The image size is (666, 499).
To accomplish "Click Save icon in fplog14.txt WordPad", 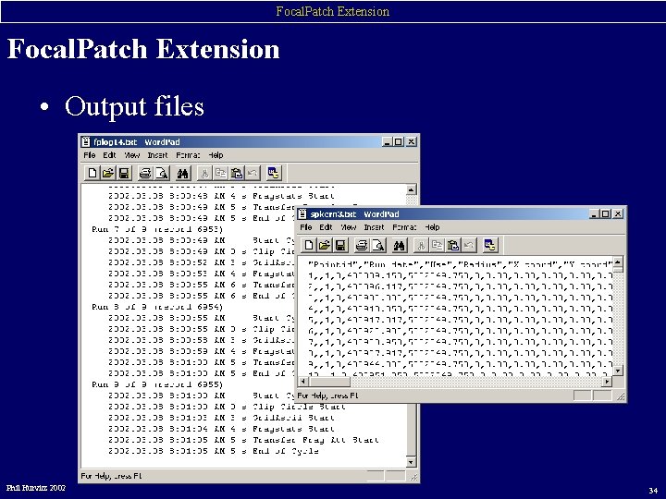I will pos(124,173).
